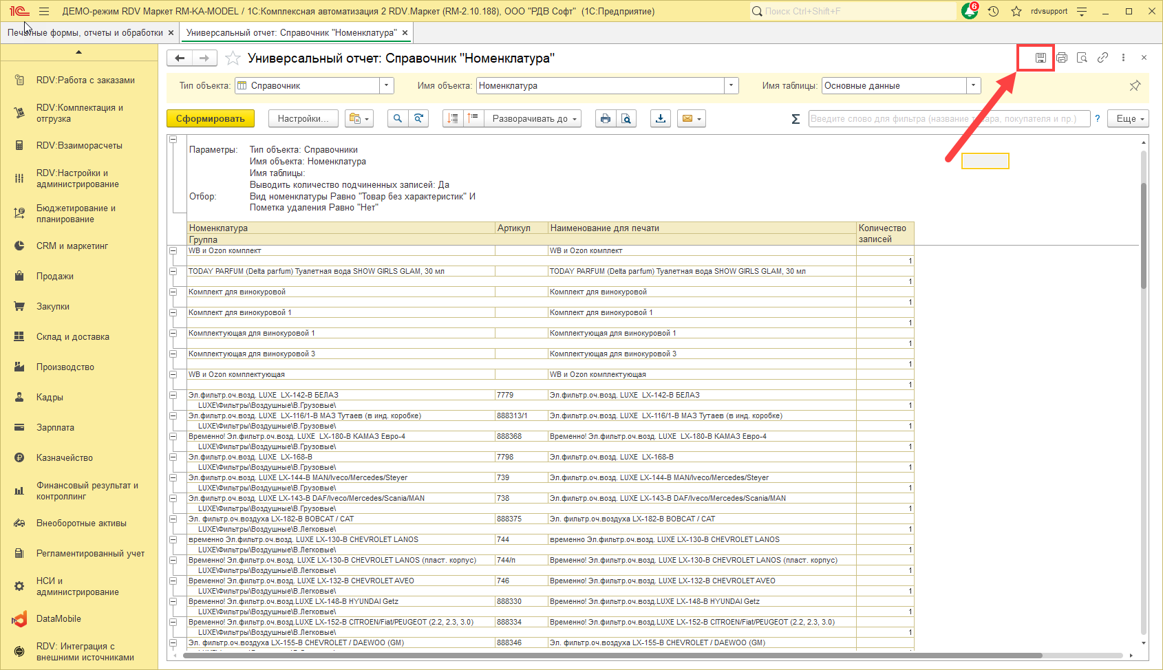Open the 'Настройки...' button
The width and height of the screenshot is (1163, 670).
pos(303,118)
